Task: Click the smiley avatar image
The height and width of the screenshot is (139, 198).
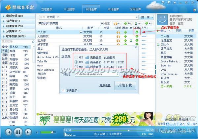Action: 162,20
